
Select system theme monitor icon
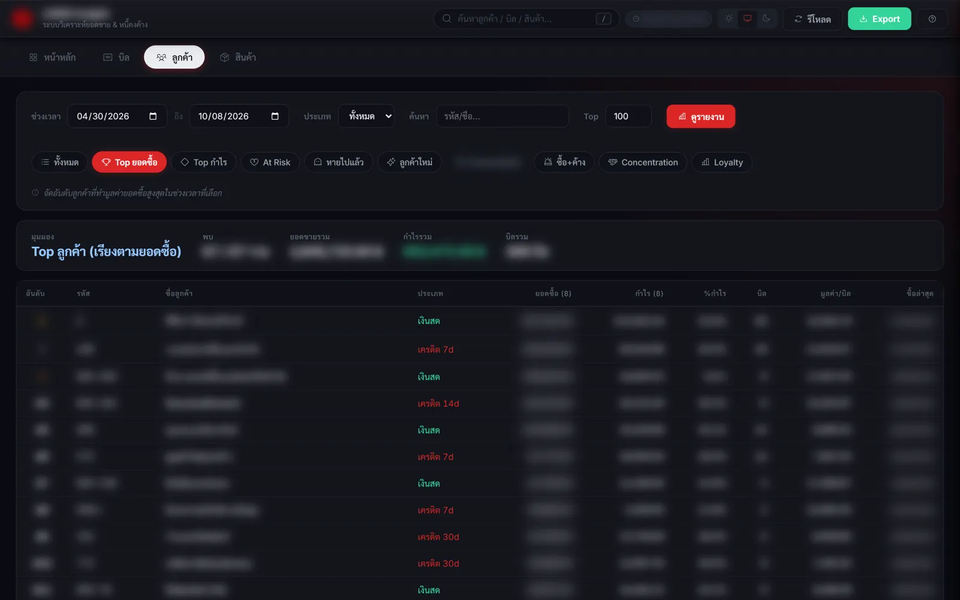748,19
